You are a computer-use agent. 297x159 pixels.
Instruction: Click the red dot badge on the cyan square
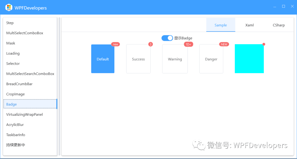[264, 44]
